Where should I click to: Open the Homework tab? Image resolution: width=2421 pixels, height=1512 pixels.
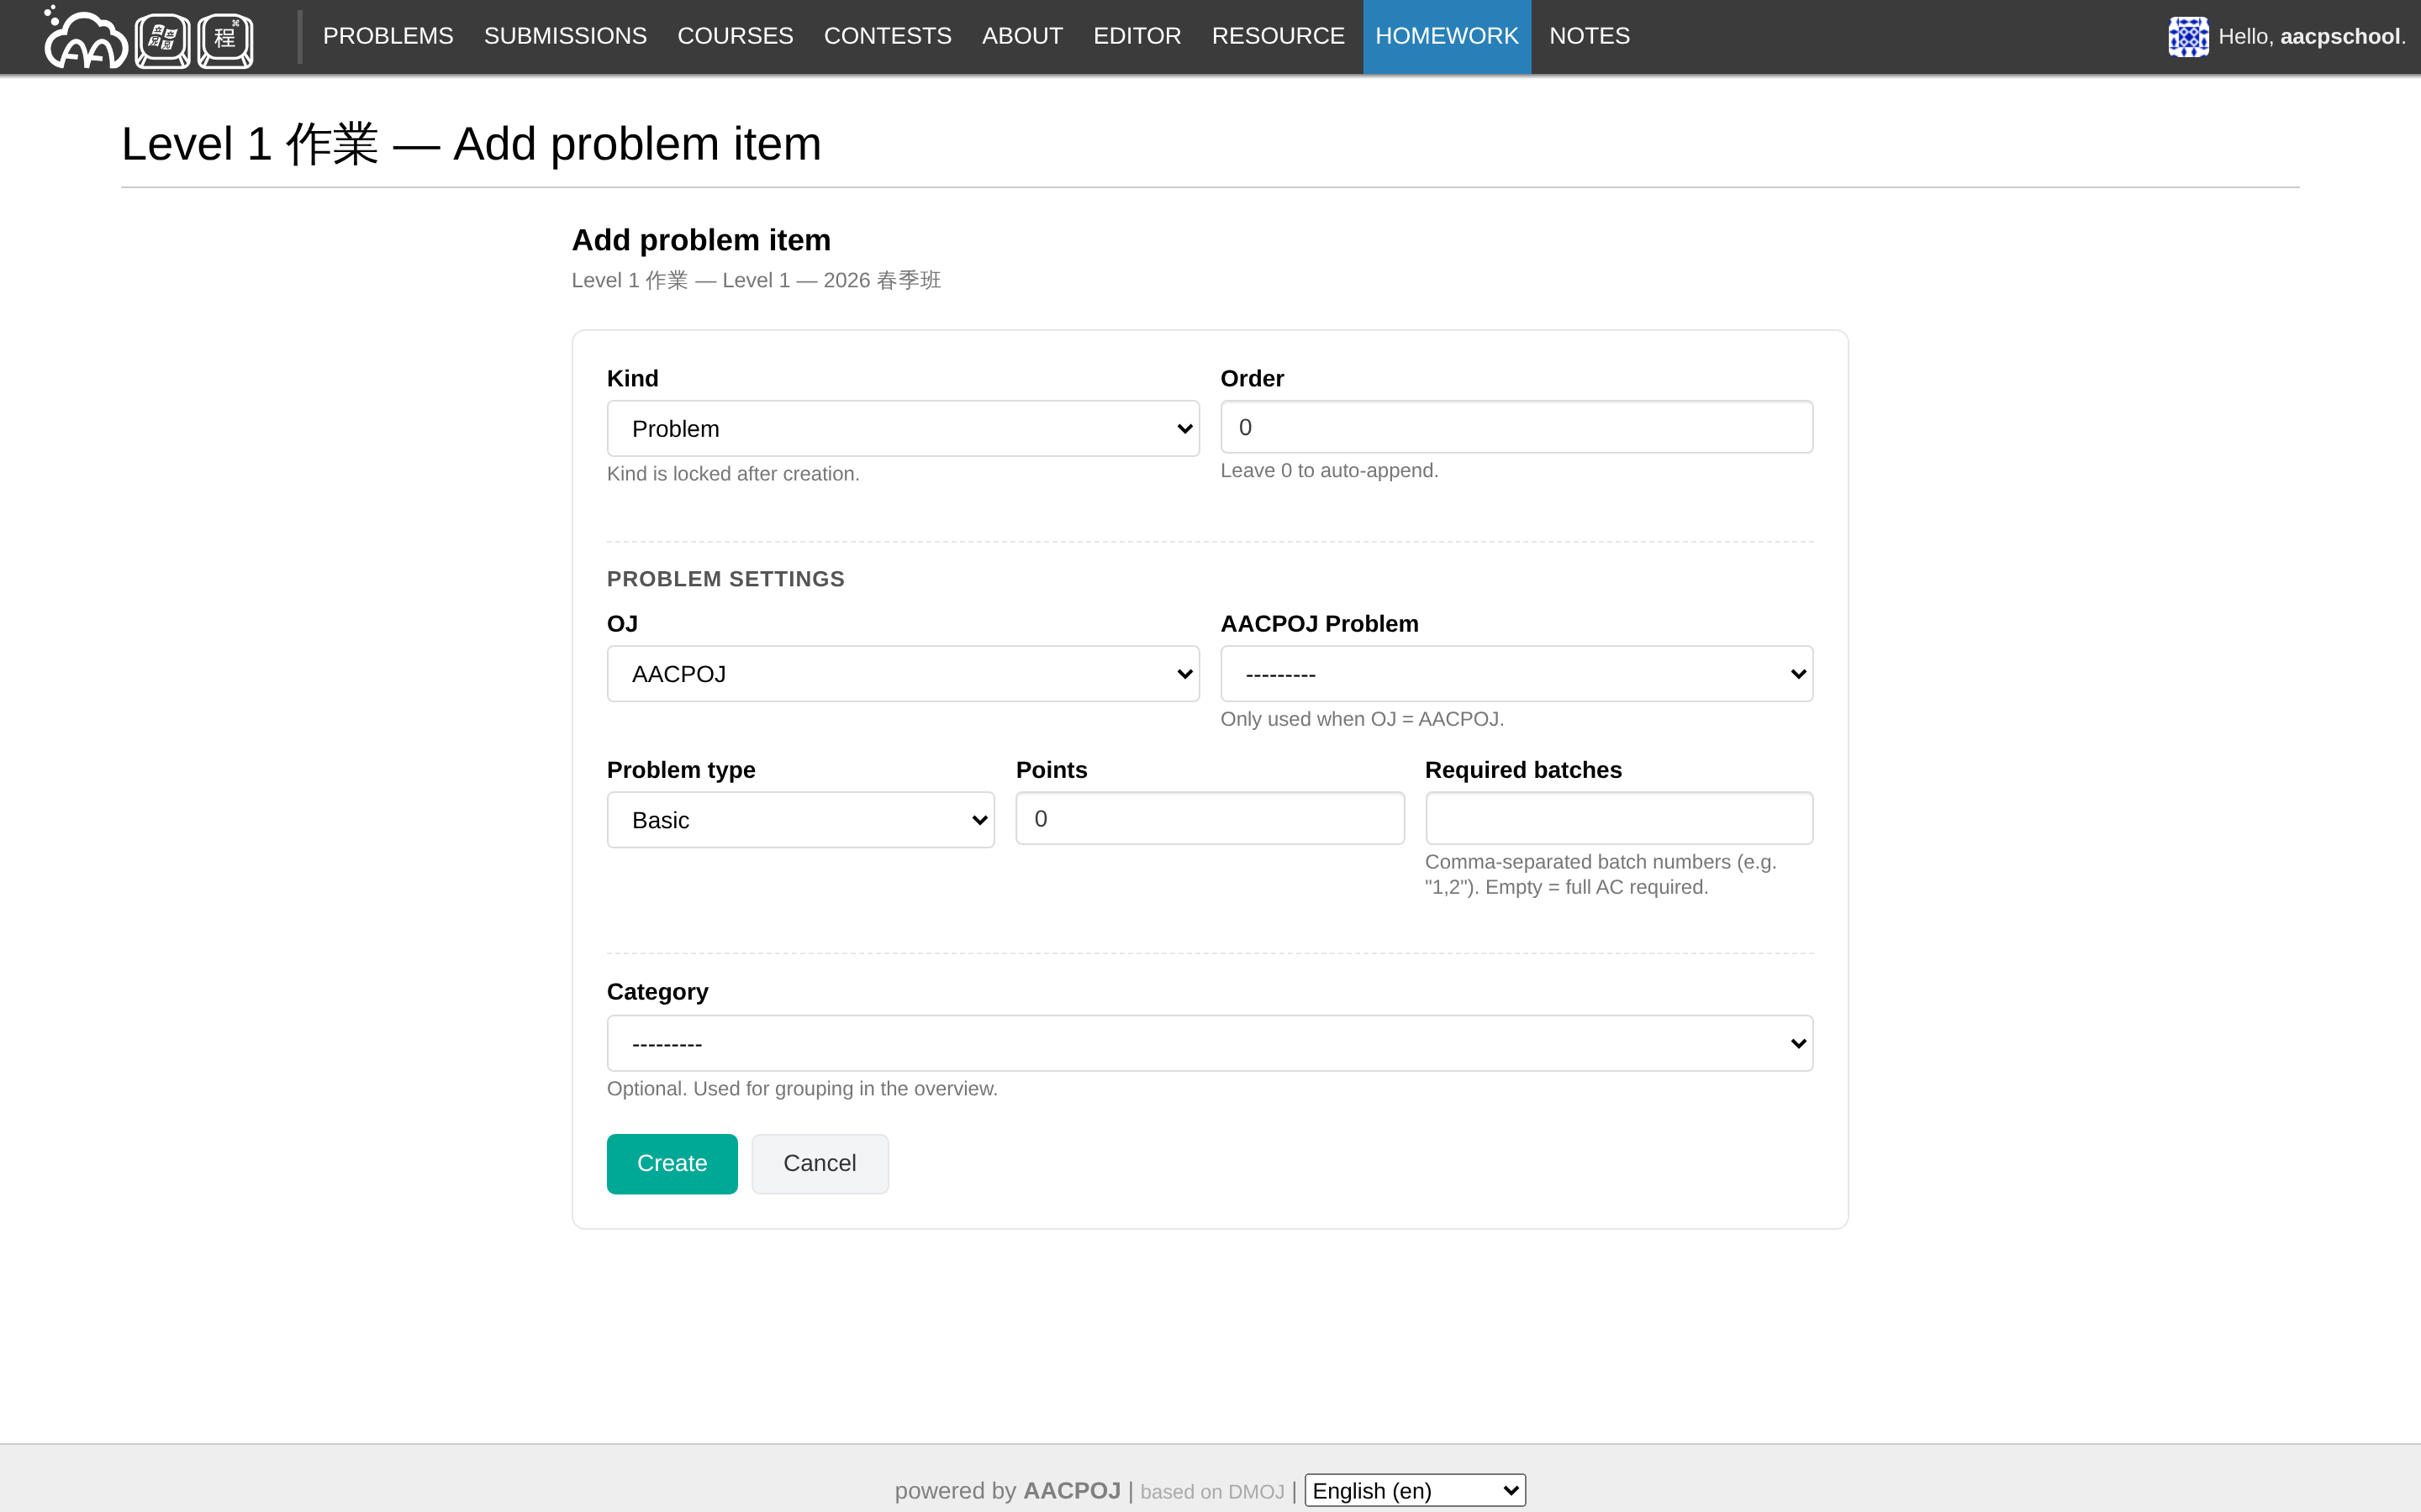click(1446, 37)
